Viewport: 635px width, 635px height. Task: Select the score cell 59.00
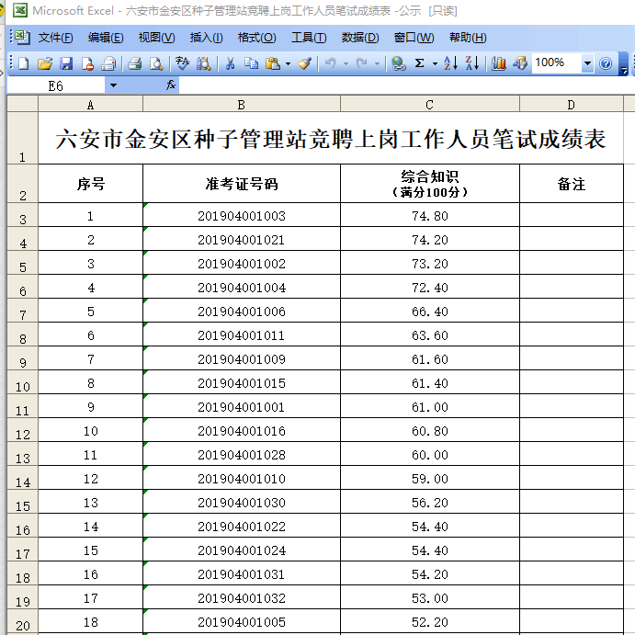(430, 478)
